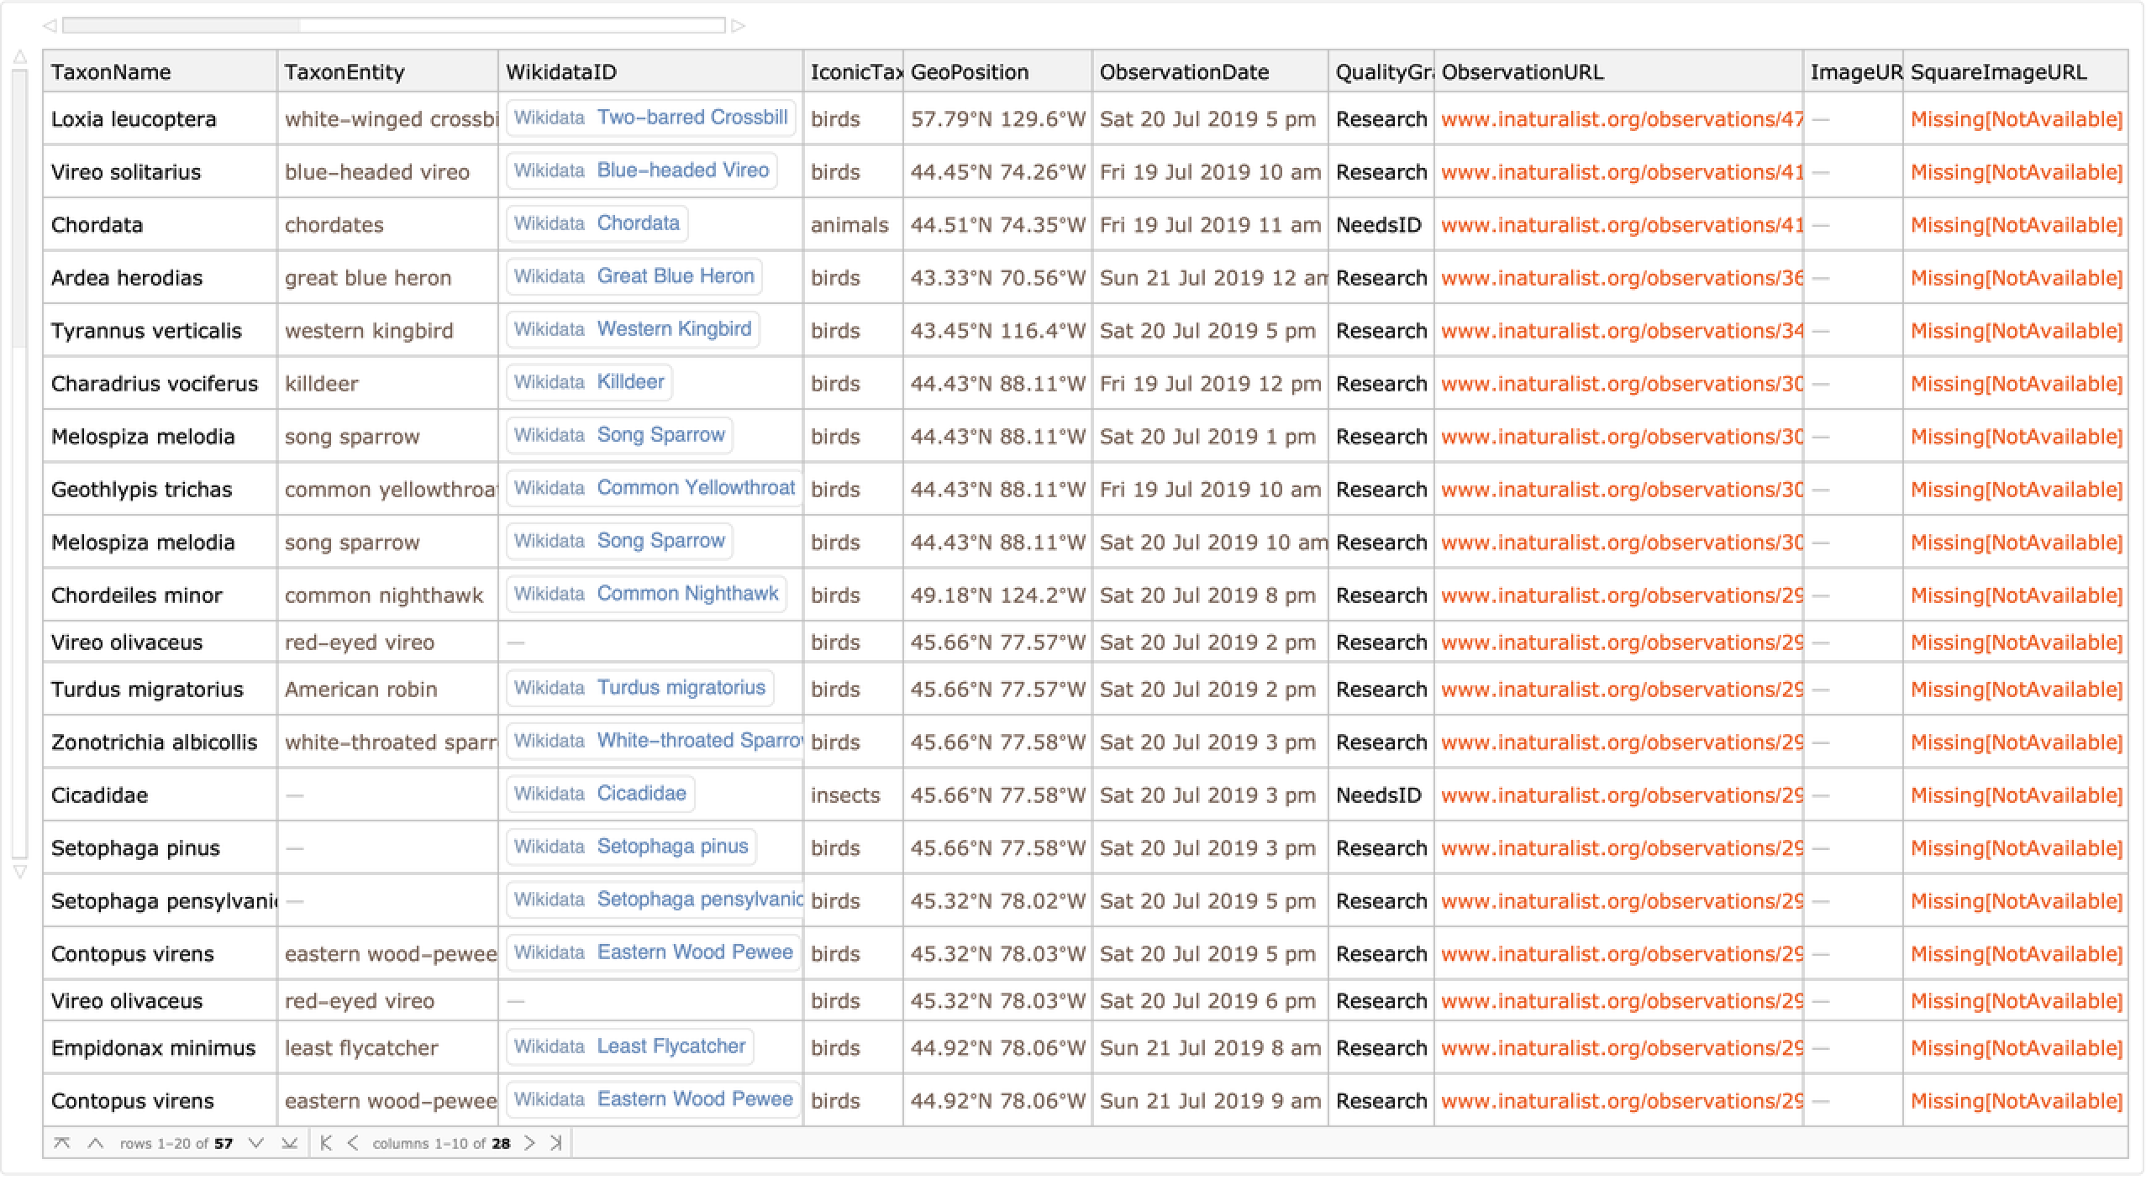Click down arrow of vertical scrollbar
Image resolution: width=2146 pixels, height=1201 pixels.
20,873
